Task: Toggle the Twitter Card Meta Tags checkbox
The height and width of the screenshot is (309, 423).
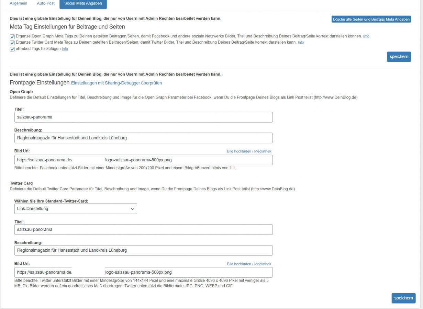Action: click(x=12, y=43)
